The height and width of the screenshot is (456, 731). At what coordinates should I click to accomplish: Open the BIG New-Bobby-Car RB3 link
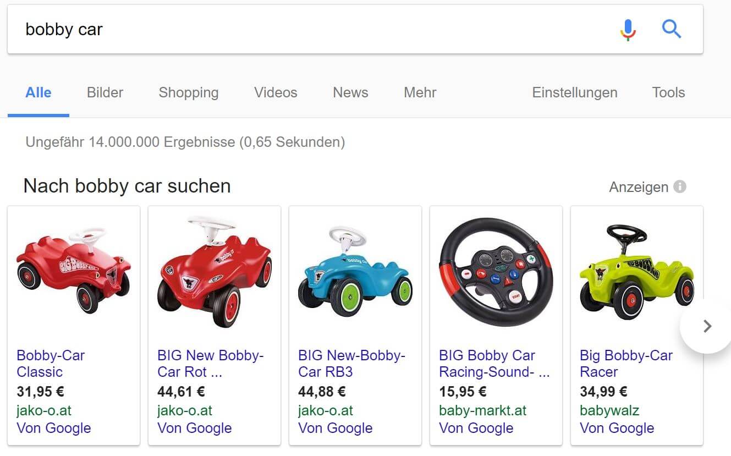351,364
